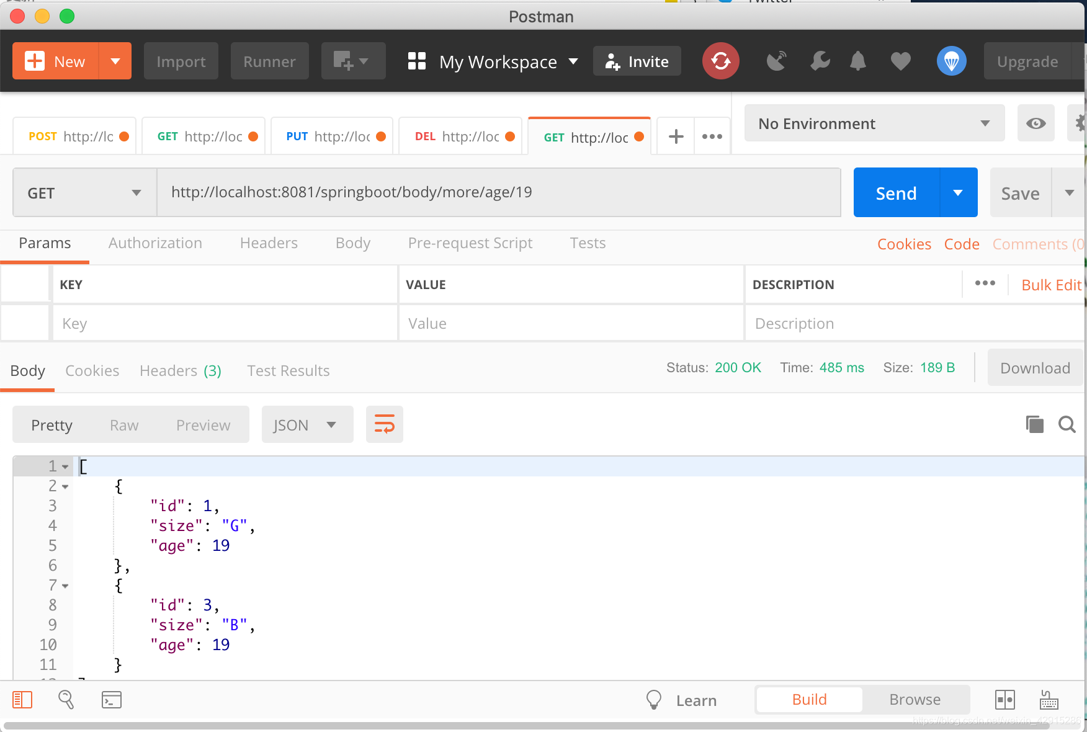This screenshot has height=732, width=1087.
Task: Open JSON format dropdown
Action: tap(307, 425)
